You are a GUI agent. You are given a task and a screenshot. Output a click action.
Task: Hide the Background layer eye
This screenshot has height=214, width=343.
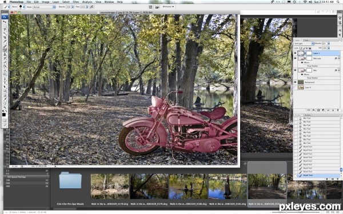[296, 82]
